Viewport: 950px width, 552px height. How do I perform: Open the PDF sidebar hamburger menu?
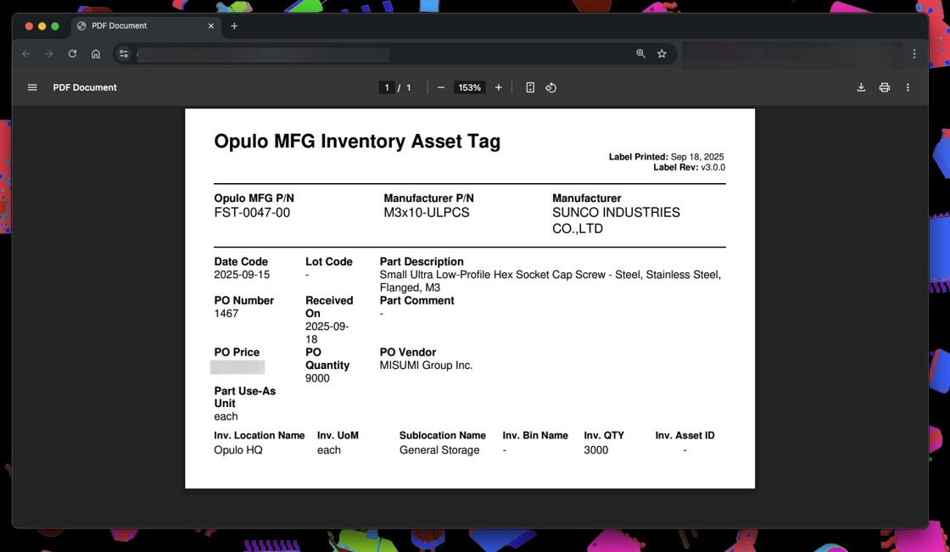(x=32, y=87)
